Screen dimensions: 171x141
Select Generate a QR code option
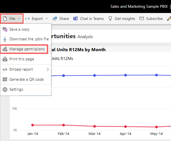coord(26,79)
